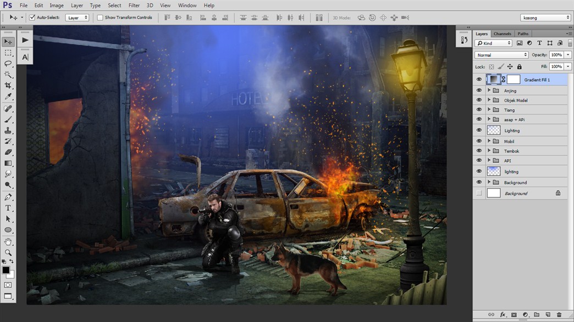Pick the Brush tool
The height and width of the screenshot is (322, 574).
[x=8, y=120]
